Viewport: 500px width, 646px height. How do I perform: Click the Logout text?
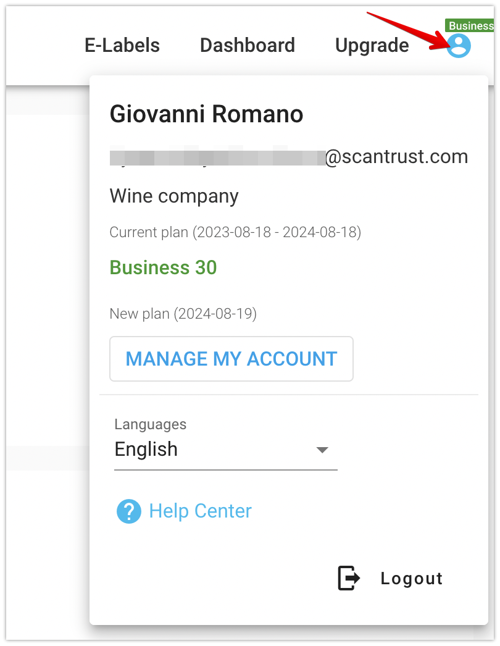[x=412, y=579]
